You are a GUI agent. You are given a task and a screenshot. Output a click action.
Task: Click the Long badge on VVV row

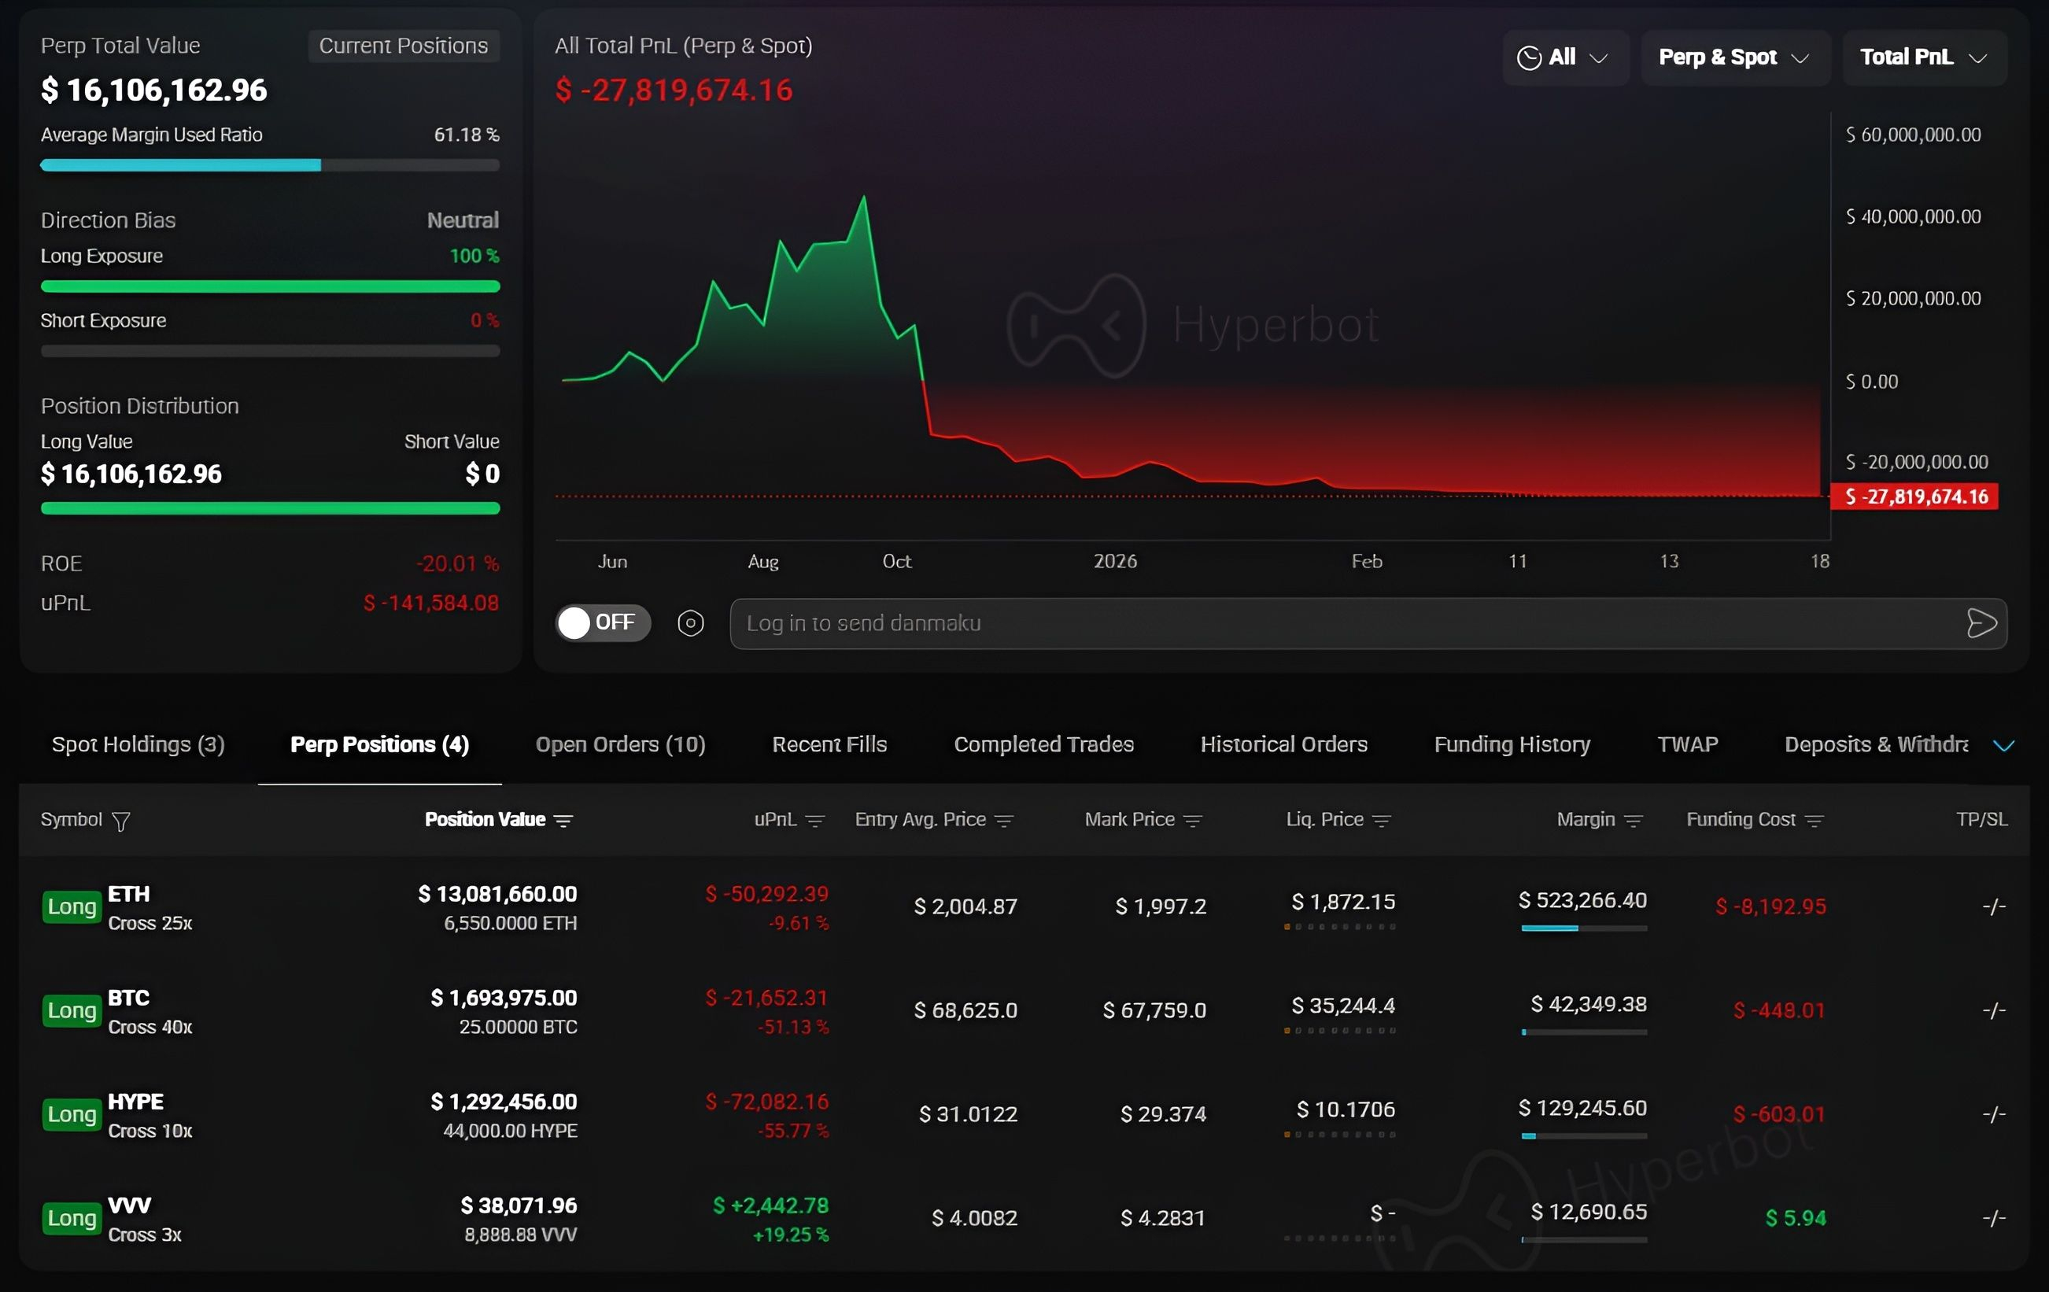pos(72,1219)
